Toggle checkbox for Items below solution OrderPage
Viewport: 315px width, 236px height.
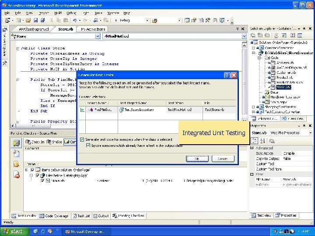(32, 170)
